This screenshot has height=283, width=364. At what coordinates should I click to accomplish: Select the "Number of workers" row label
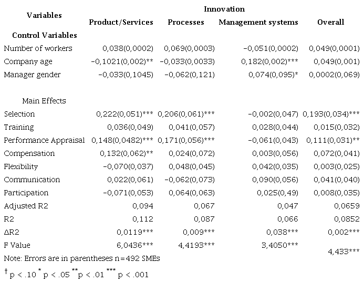[38, 48]
